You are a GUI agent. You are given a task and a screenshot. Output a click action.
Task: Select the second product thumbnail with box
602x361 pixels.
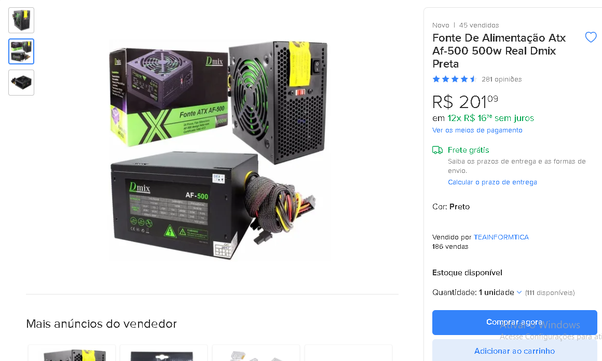(21, 51)
